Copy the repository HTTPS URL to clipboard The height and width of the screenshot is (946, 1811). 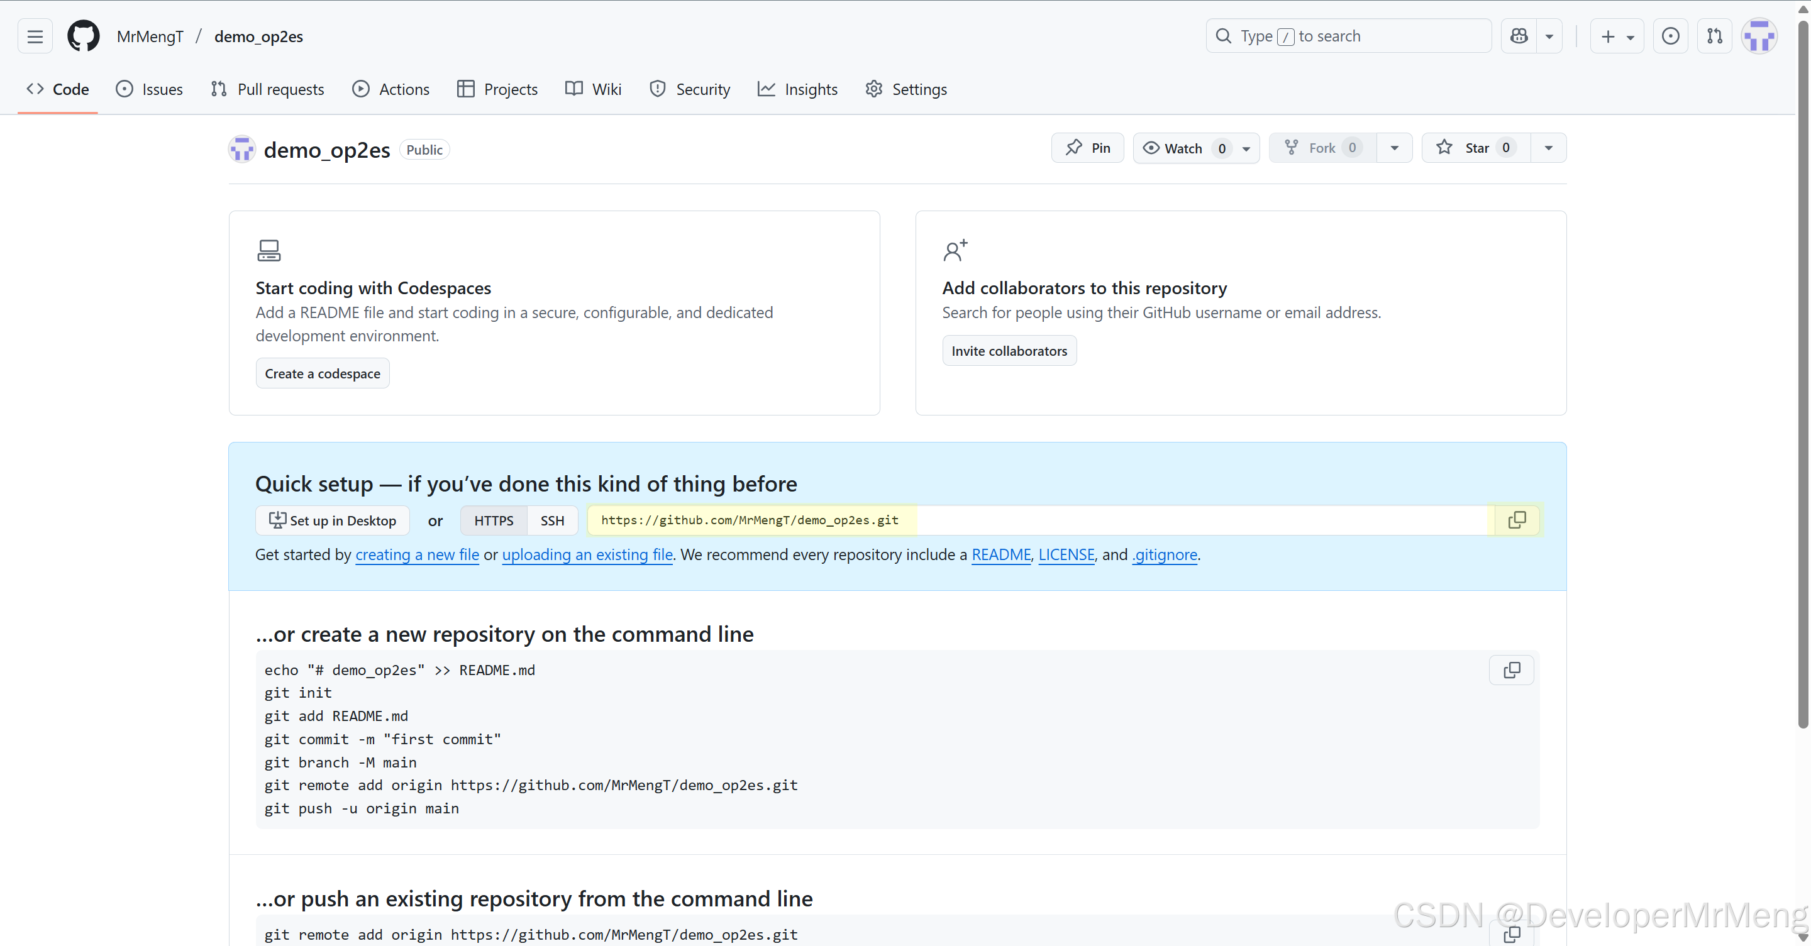[x=1517, y=520]
